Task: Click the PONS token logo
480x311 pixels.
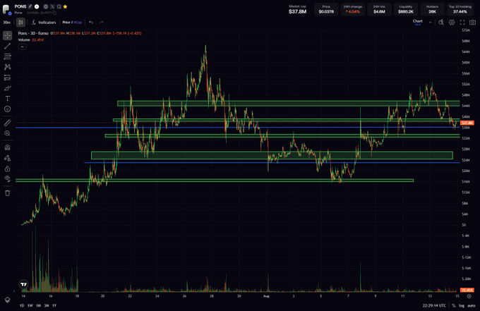Action: (x=6, y=9)
